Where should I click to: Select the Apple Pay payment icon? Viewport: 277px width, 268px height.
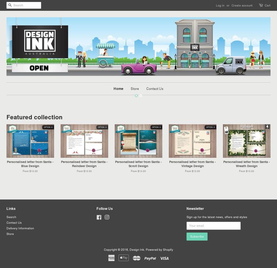click(x=123, y=258)
